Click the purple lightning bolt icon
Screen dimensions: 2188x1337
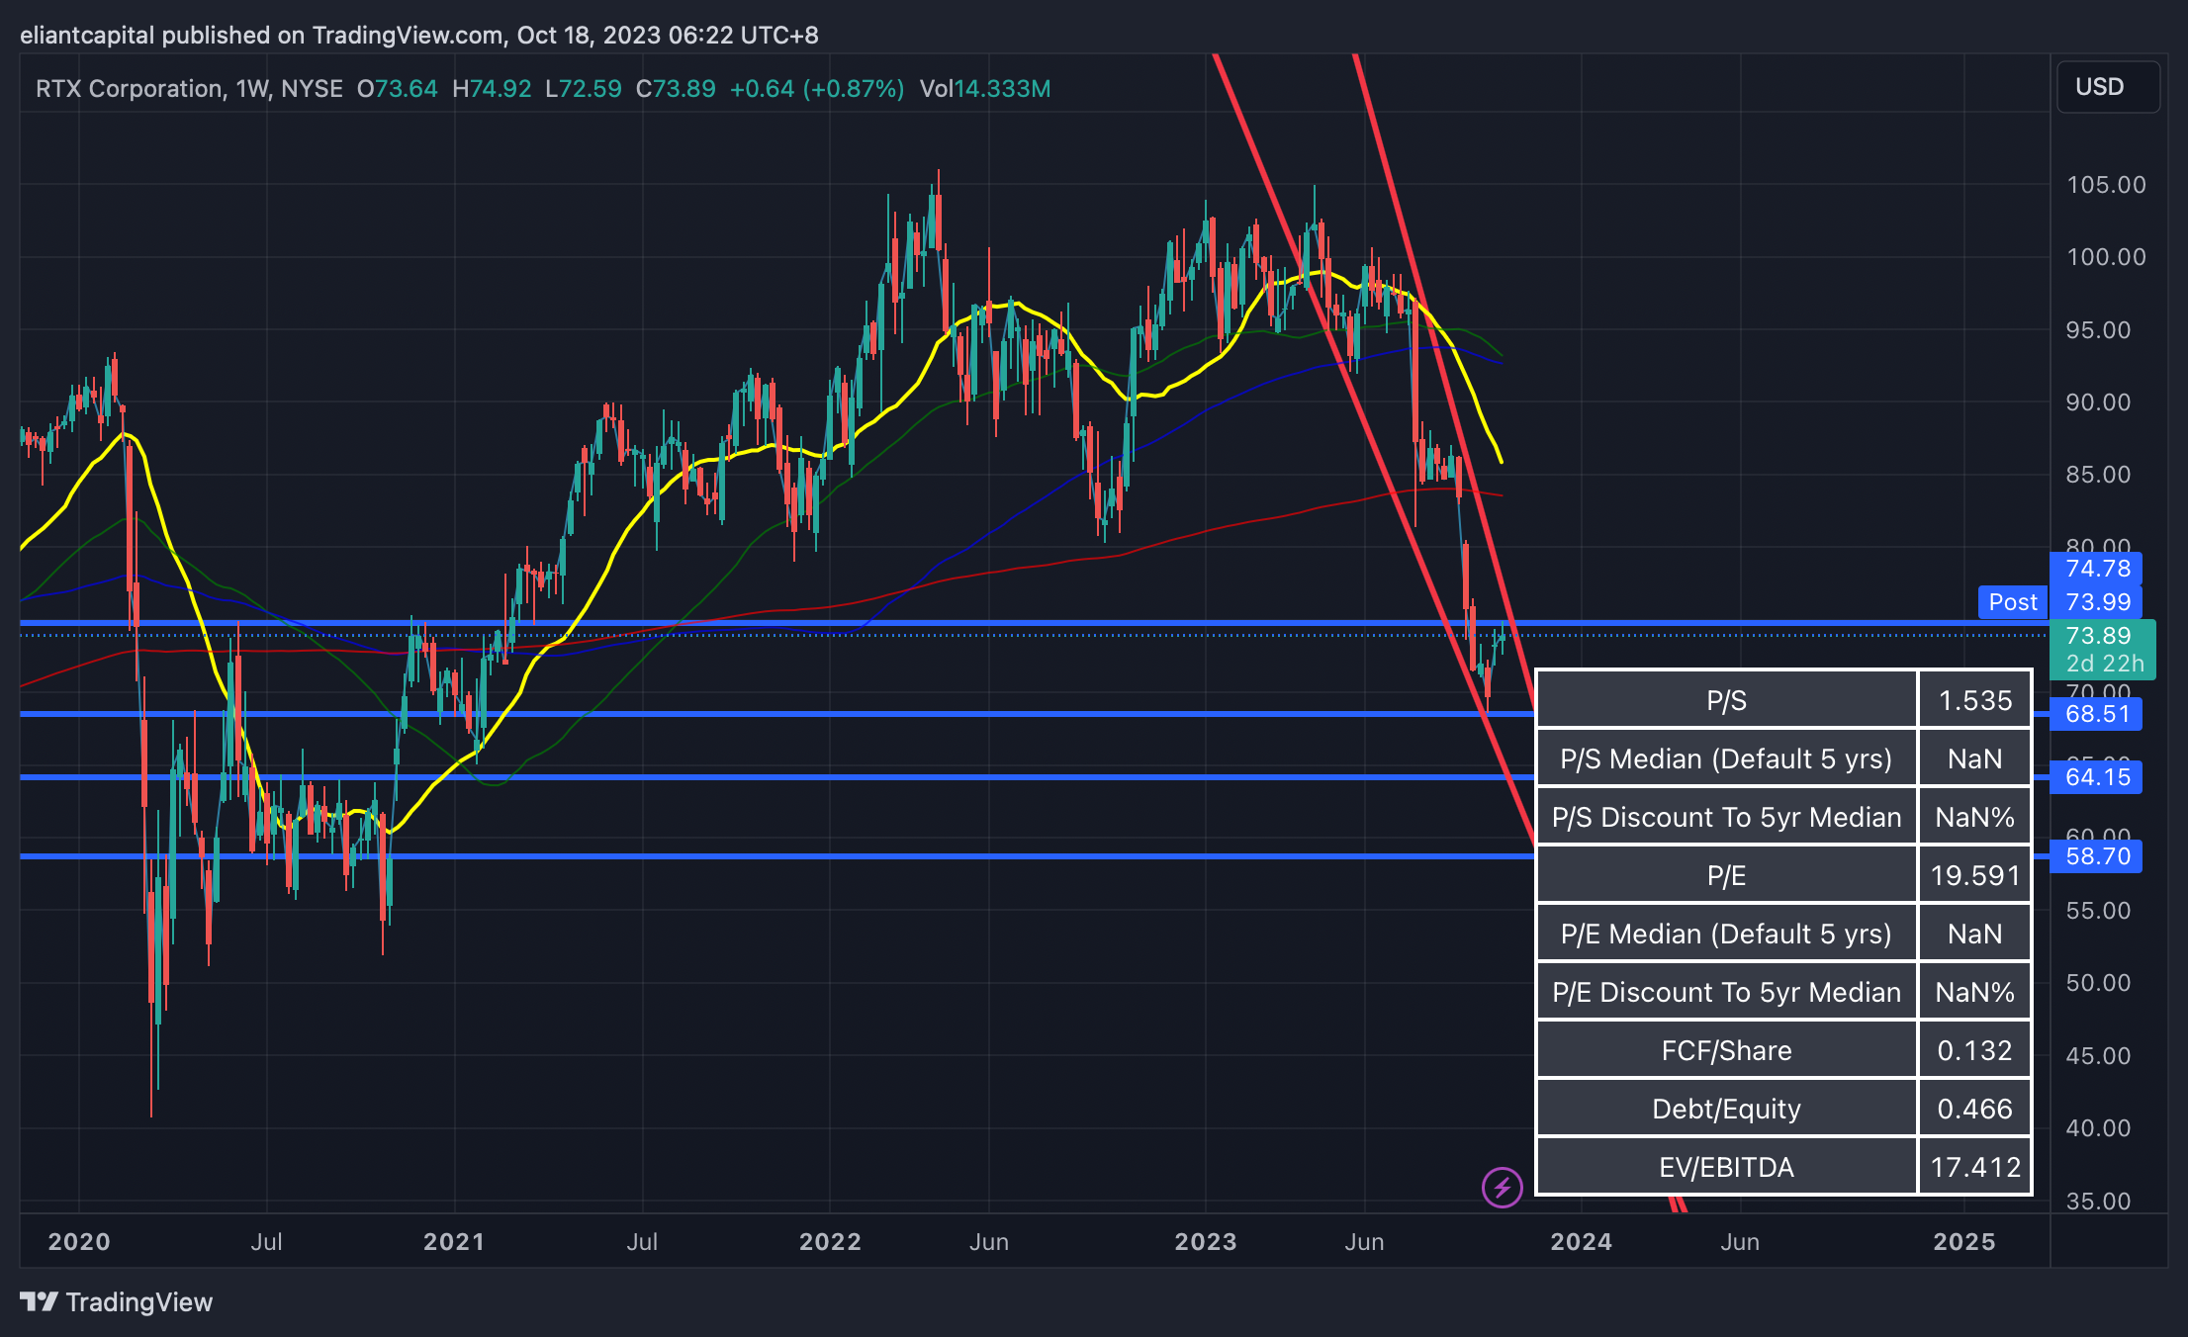click(1502, 1187)
